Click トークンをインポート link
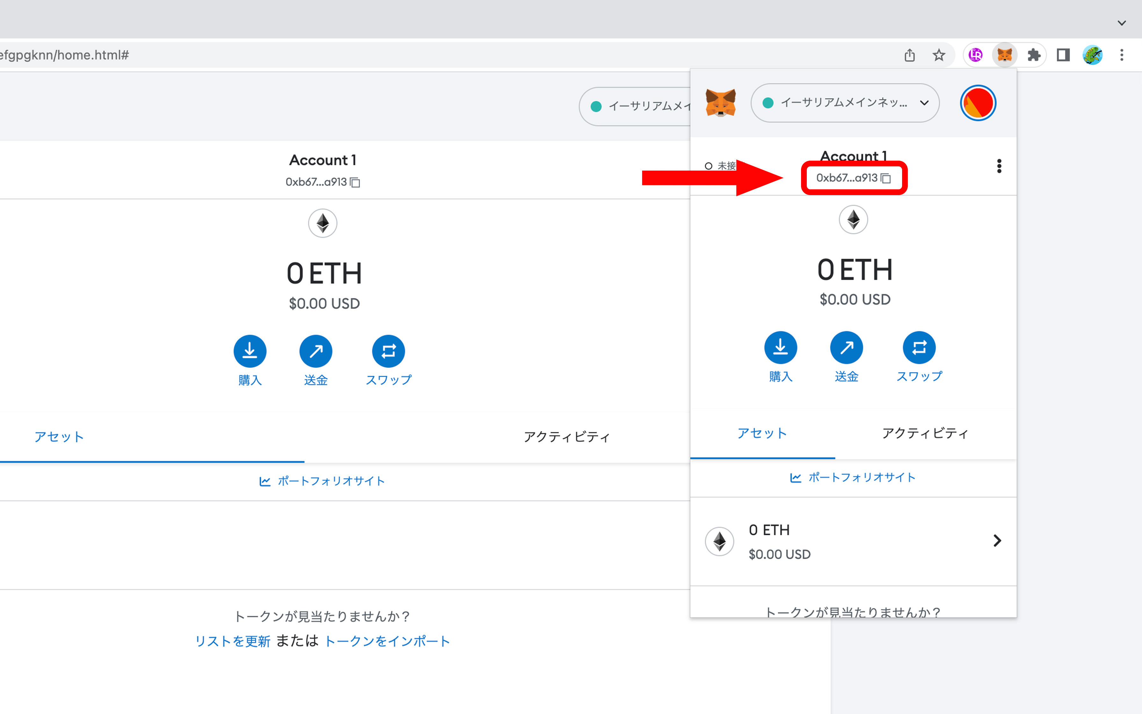1142x714 pixels. point(387,641)
